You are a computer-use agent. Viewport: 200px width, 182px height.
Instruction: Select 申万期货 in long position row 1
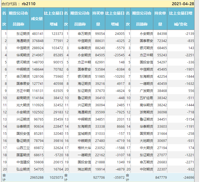point(84,34)
